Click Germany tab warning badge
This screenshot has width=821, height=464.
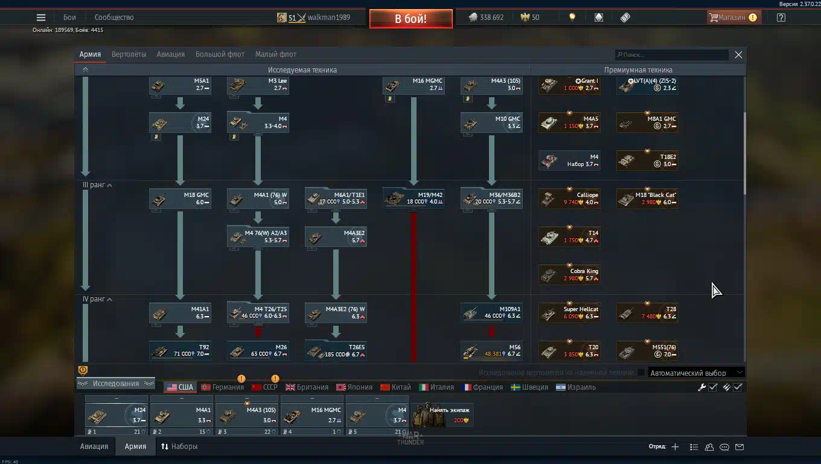[x=241, y=379]
